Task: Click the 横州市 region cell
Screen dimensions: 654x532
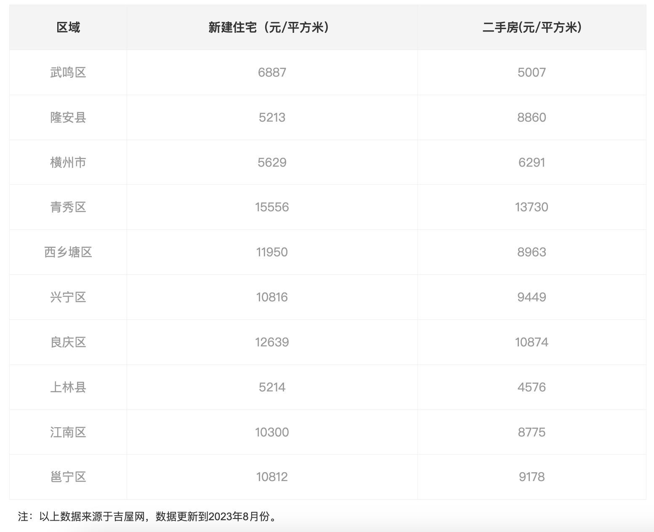Action: (68, 162)
